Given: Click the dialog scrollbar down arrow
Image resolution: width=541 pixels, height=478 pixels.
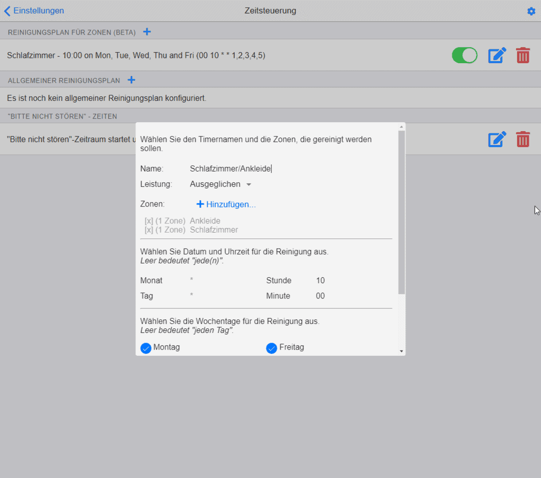Looking at the screenshot, I should click(x=401, y=351).
